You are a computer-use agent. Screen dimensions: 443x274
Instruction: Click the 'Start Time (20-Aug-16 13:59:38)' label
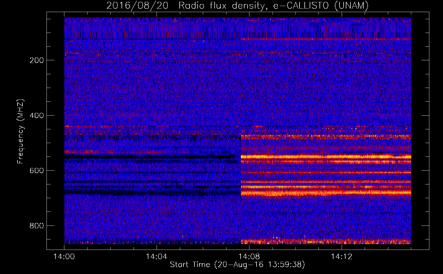(237, 265)
